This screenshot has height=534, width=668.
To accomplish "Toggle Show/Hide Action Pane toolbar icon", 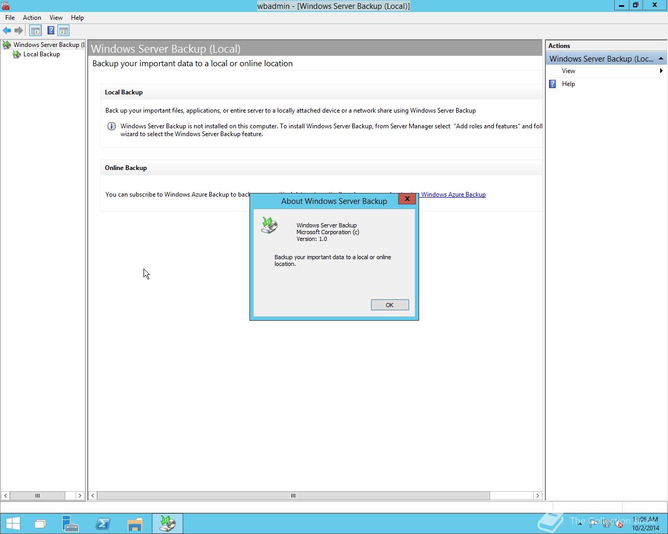I will (64, 31).
